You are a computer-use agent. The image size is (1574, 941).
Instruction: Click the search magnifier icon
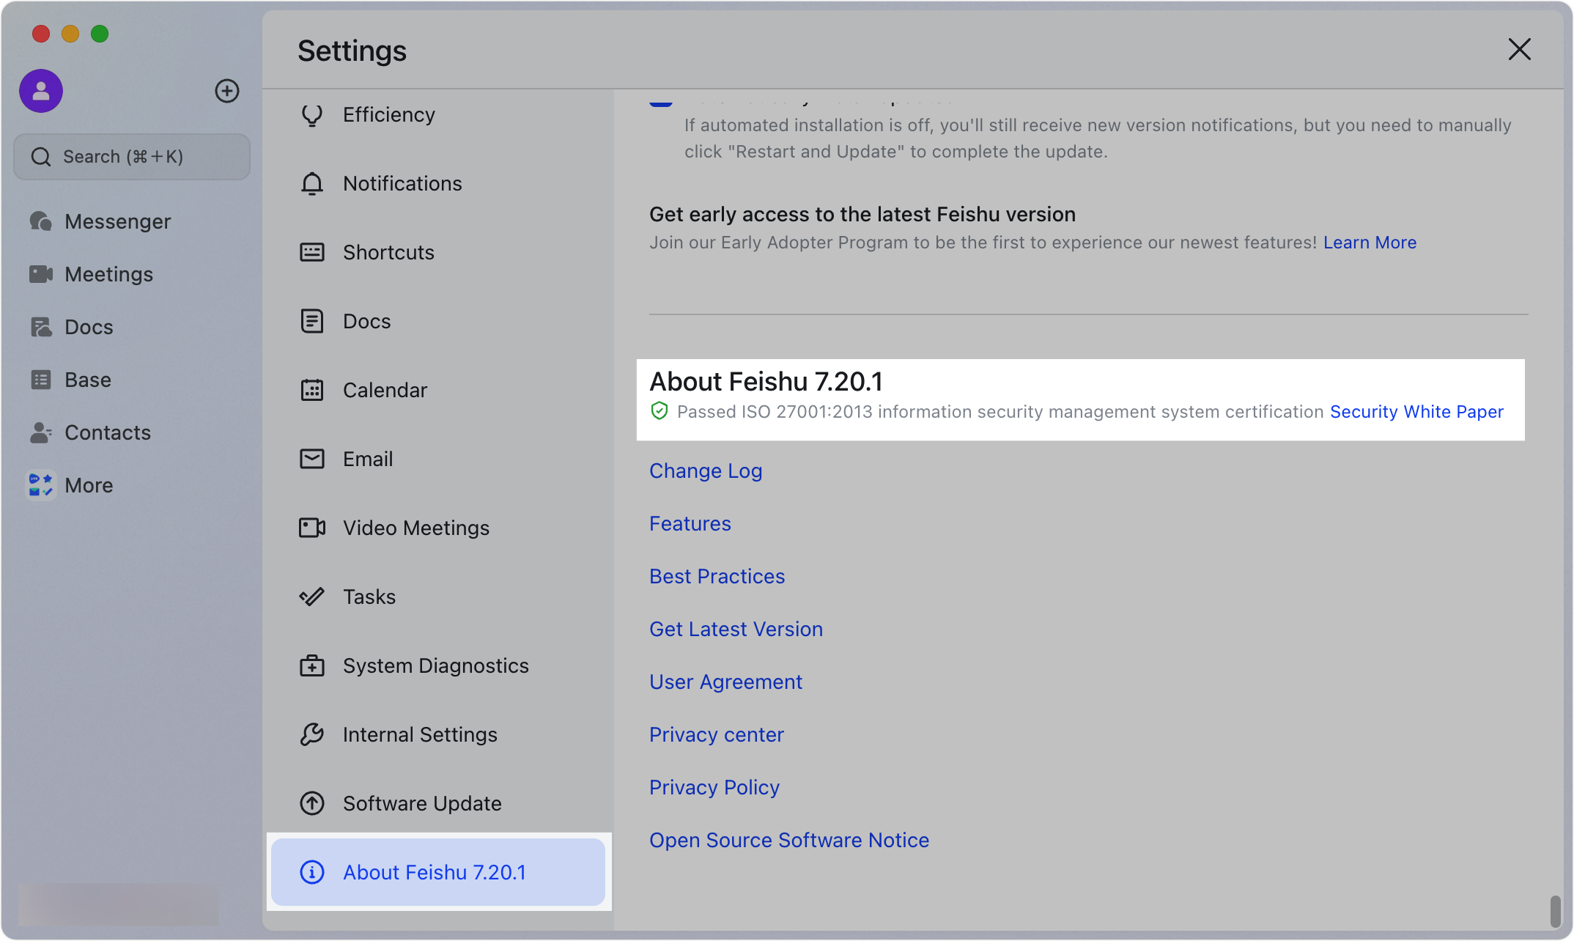(41, 157)
